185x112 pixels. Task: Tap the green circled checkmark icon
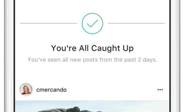click(x=92, y=24)
